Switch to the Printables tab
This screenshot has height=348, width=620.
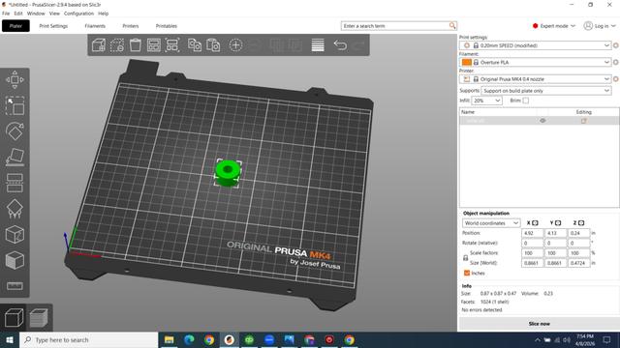[167, 26]
